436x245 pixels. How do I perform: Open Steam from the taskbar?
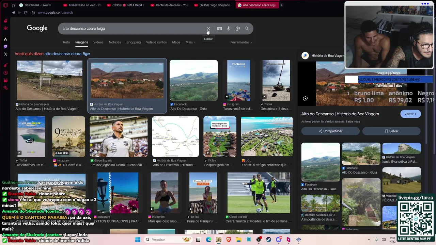coord(269,240)
